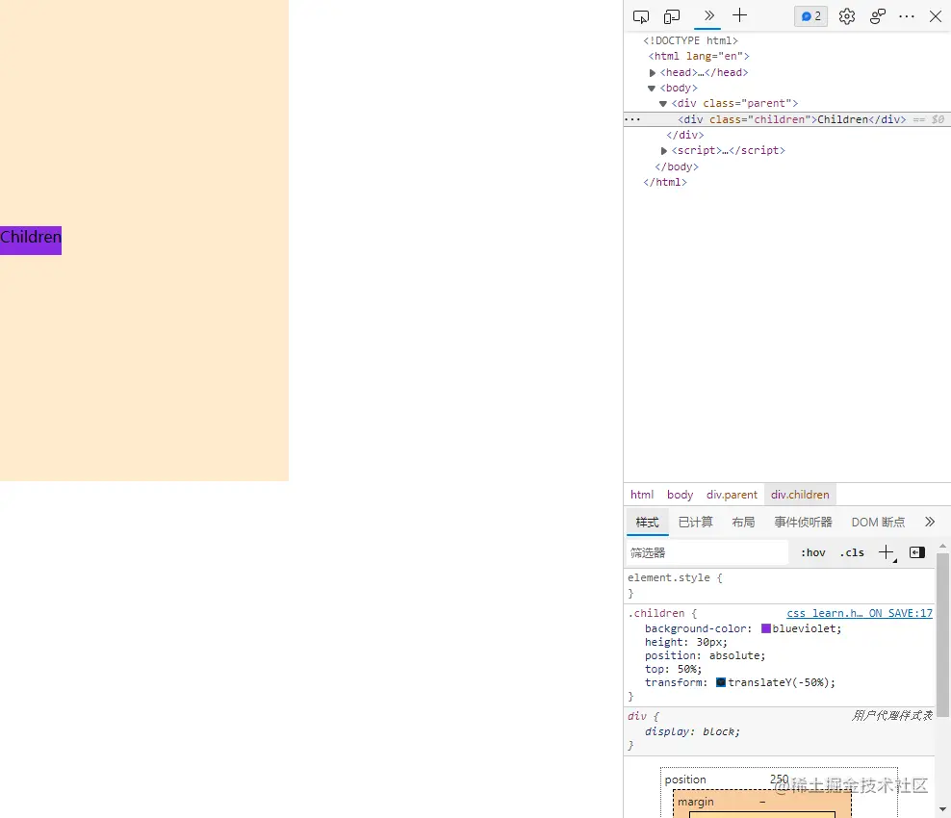951x818 pixels.
Task: Click div.children in the breadcrumb bar
Action: tap(800, 495)
